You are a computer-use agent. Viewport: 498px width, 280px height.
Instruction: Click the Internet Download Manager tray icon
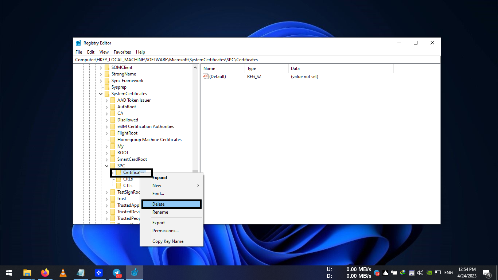click(403, 272)
